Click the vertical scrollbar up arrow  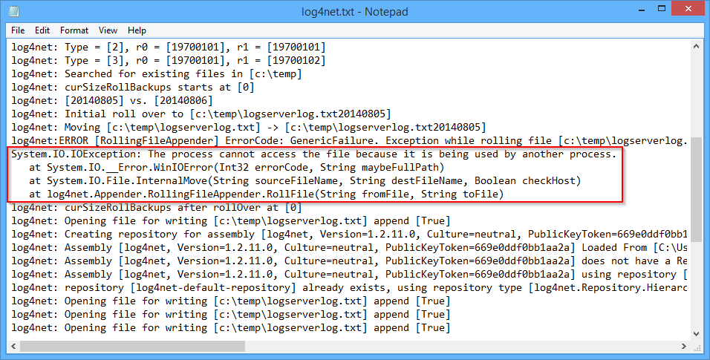click(x=697, y=46)
